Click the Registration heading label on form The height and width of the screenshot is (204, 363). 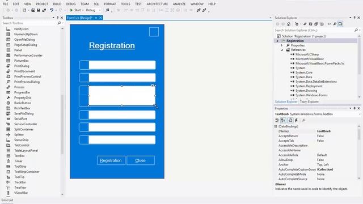[112, 45]
